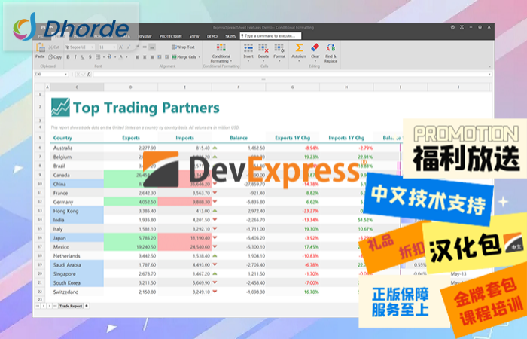
Task: Toggle Underline formatting
Action: point(83,57)
